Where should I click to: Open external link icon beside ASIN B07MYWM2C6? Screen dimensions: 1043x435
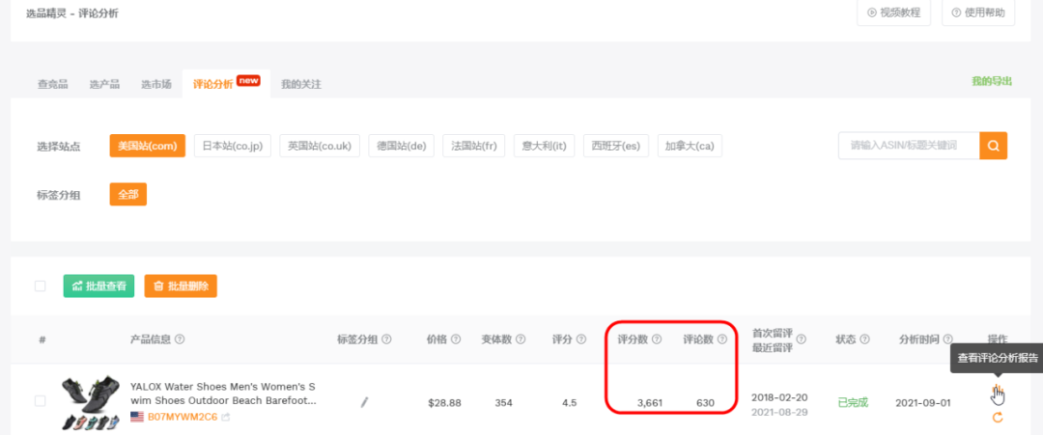pos(226,418)
